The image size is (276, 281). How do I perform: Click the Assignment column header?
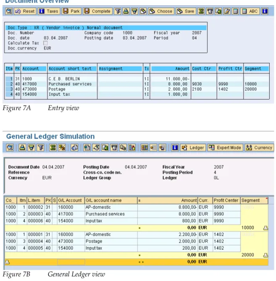120,68
